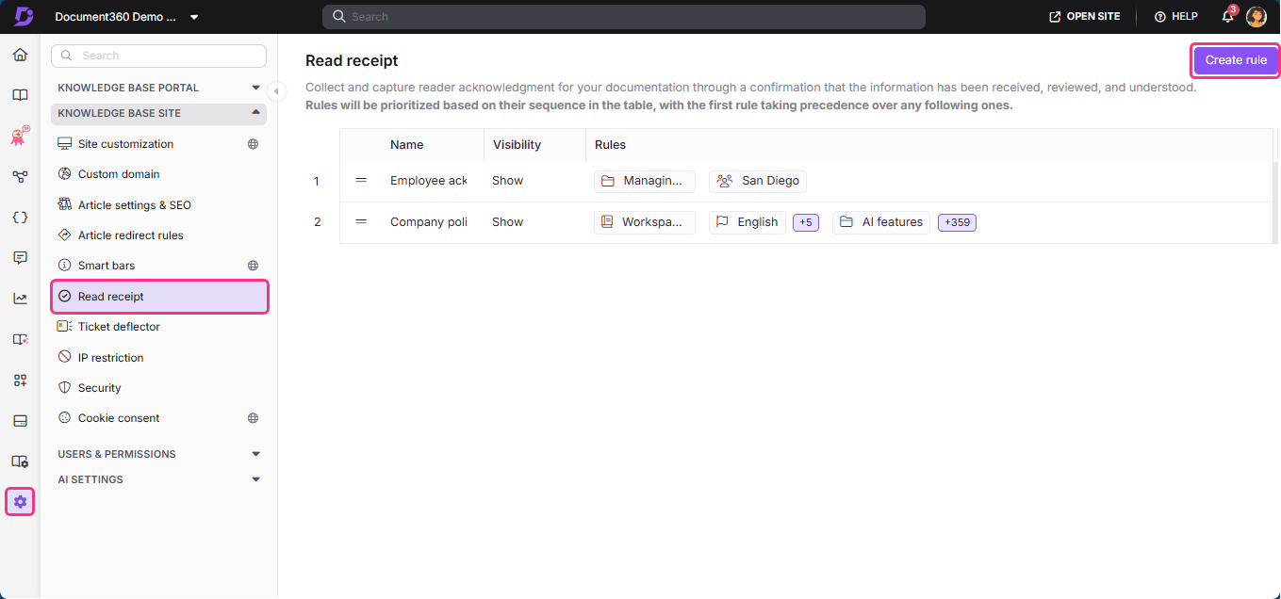Expand the Users & Permissions section
The image size is (1281, 599).
pyautogui.click(x=255, y=453)
